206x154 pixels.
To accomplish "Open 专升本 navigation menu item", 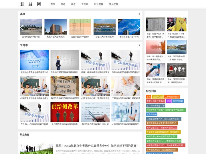I will click(x=85, y=4).
